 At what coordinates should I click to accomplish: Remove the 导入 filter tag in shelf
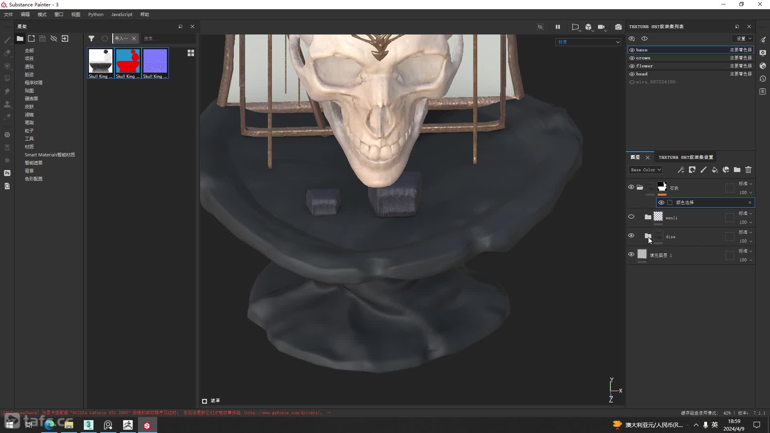coord(134,38)
